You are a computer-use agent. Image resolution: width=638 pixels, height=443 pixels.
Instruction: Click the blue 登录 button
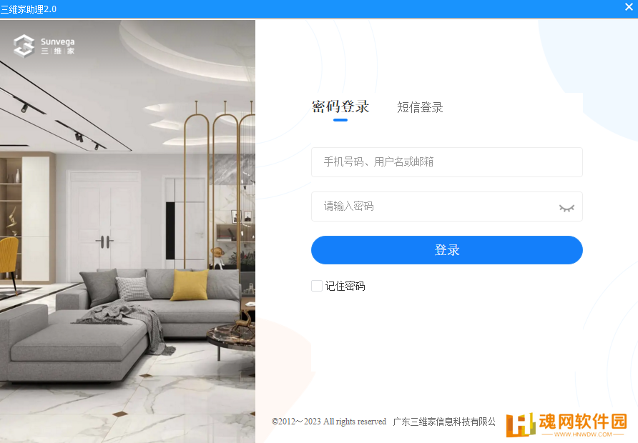pyautogui.click(x=447, y=250)
